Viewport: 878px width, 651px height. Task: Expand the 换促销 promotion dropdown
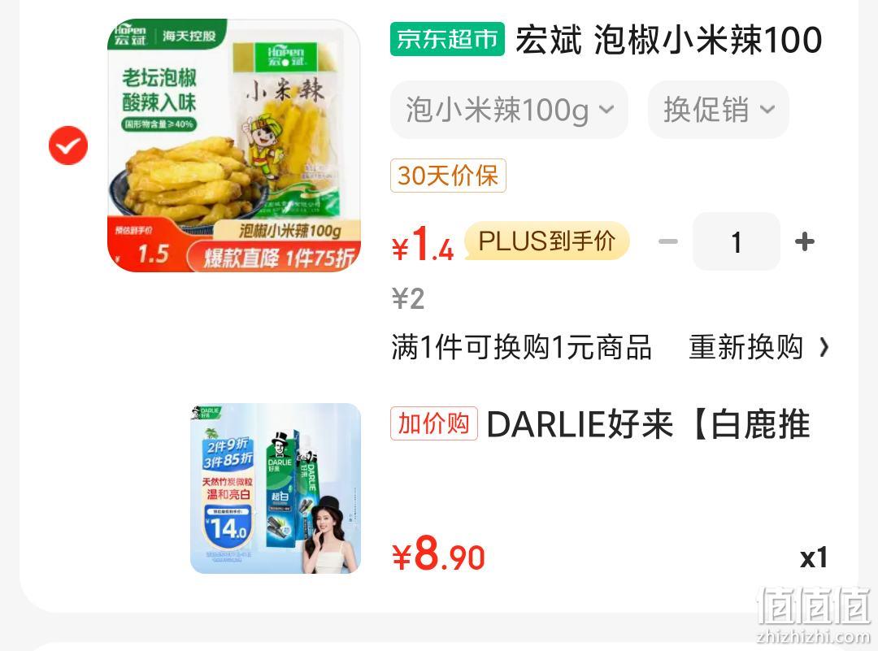[x=719, y=110]
